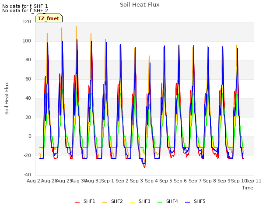Click the Sep 7 x-axis date label
Image resolution: width=280 pixels, height=210 pixels.
[195, 181]
